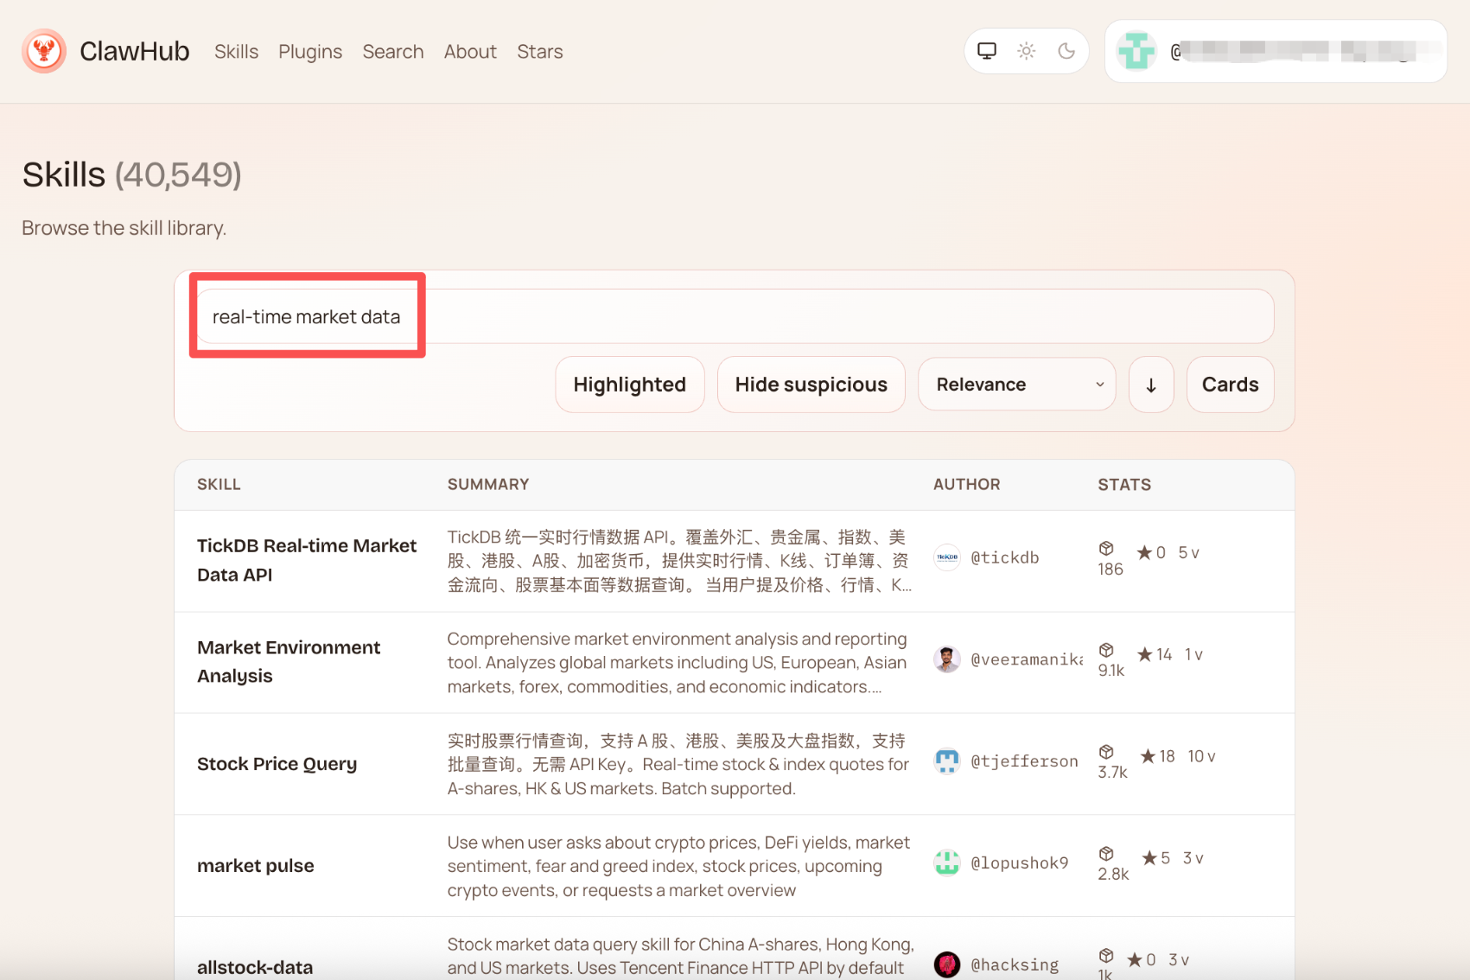Click the star icon in Stock Price Query row
1470x980 pixels.
1148,756
